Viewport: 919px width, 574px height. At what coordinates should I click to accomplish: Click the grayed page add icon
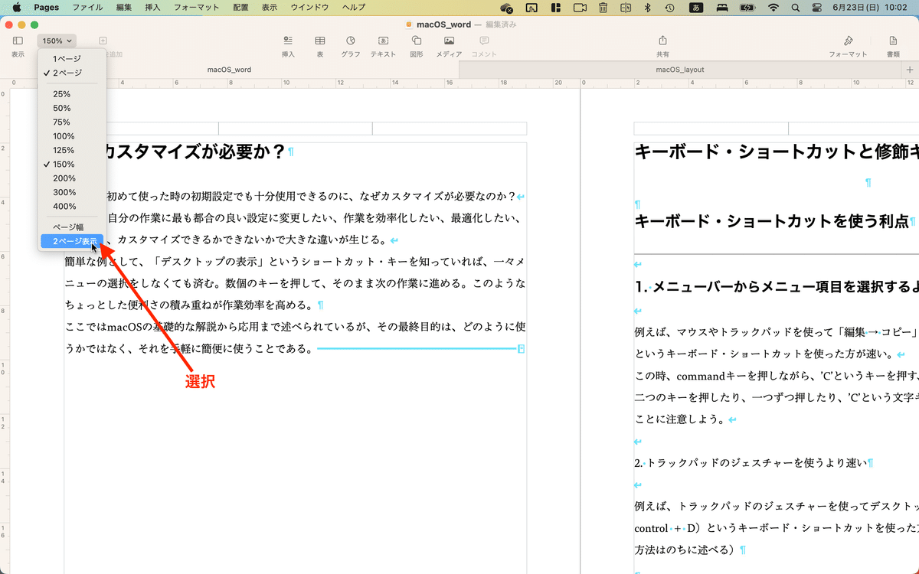click(x=103, y=41)
